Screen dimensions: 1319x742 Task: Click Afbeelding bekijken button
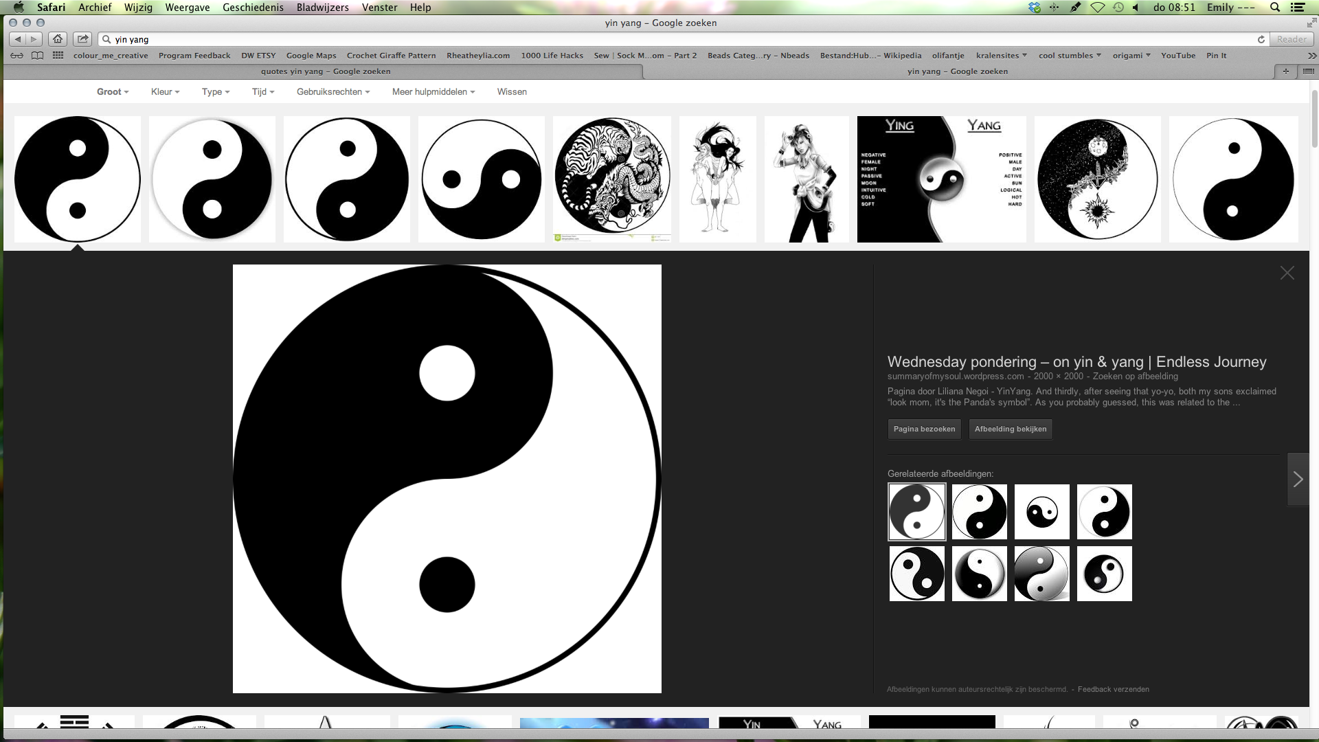tap(1011, 429)
